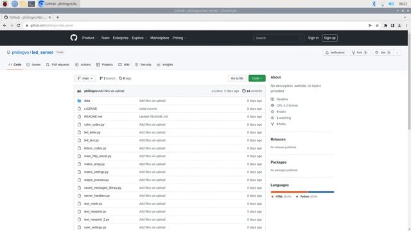The image size is (411, 231).
Task: Open the Actions tab
Action: [x=83, y=65]
